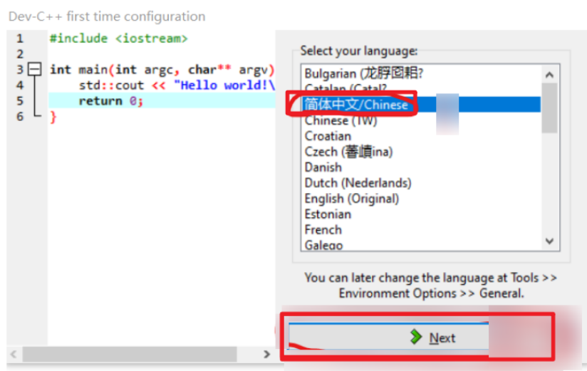587x371 pixels.
Task: Pick French from the list
Action: pos(421,229)
